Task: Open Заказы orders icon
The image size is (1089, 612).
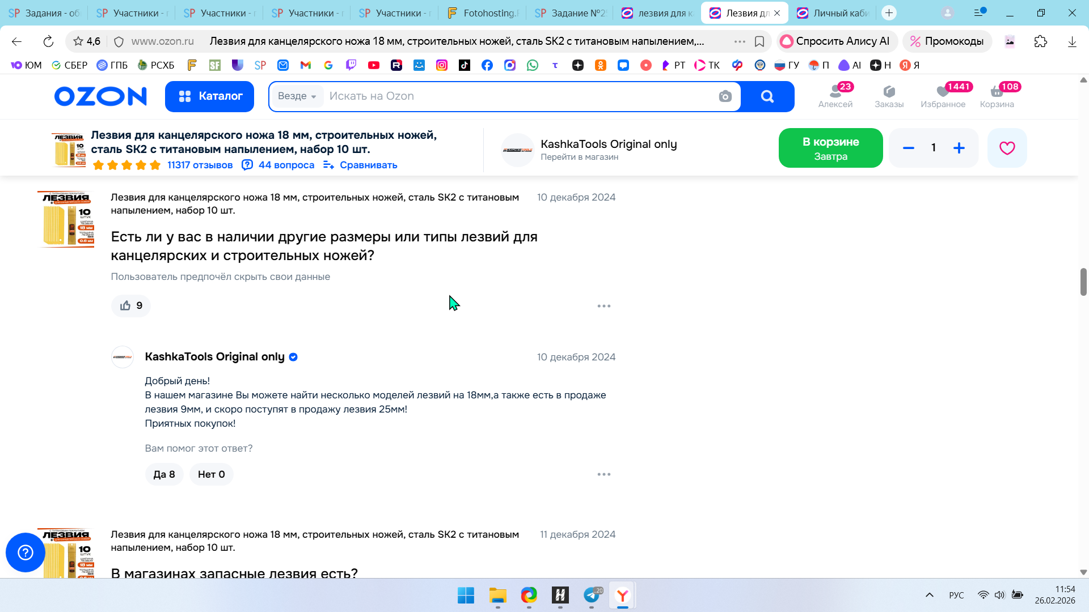Action: [x=889, y=96]
